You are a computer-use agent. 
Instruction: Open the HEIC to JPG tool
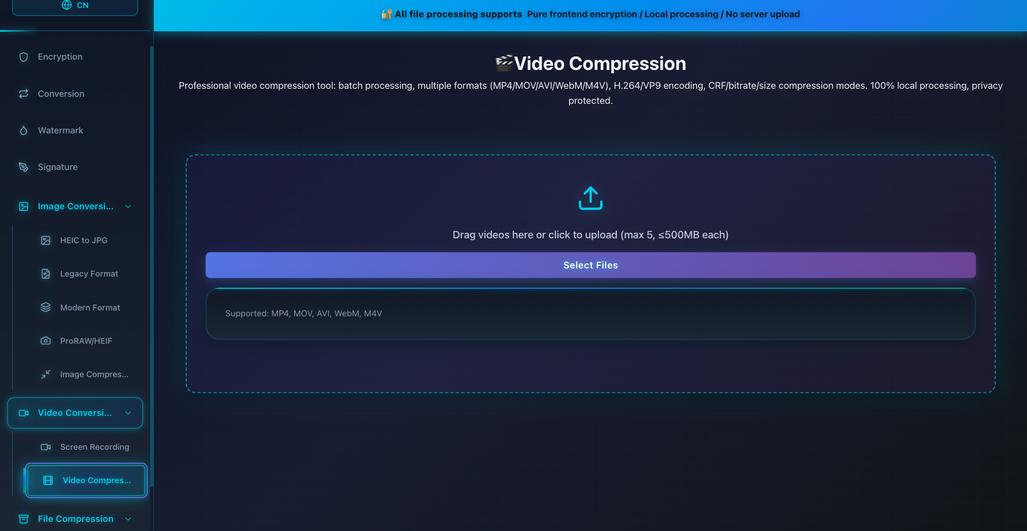[83, 240]
